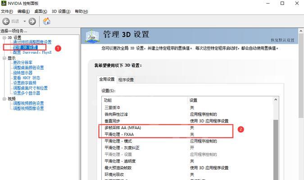The height and width of the screenshot is (180, 304).
Task: Open the 帮助(H) menu
Action: point(82,11)
